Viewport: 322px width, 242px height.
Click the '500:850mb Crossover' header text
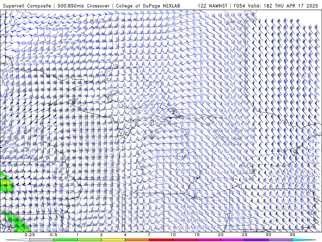pyautogui.click(x=83, y=6)
